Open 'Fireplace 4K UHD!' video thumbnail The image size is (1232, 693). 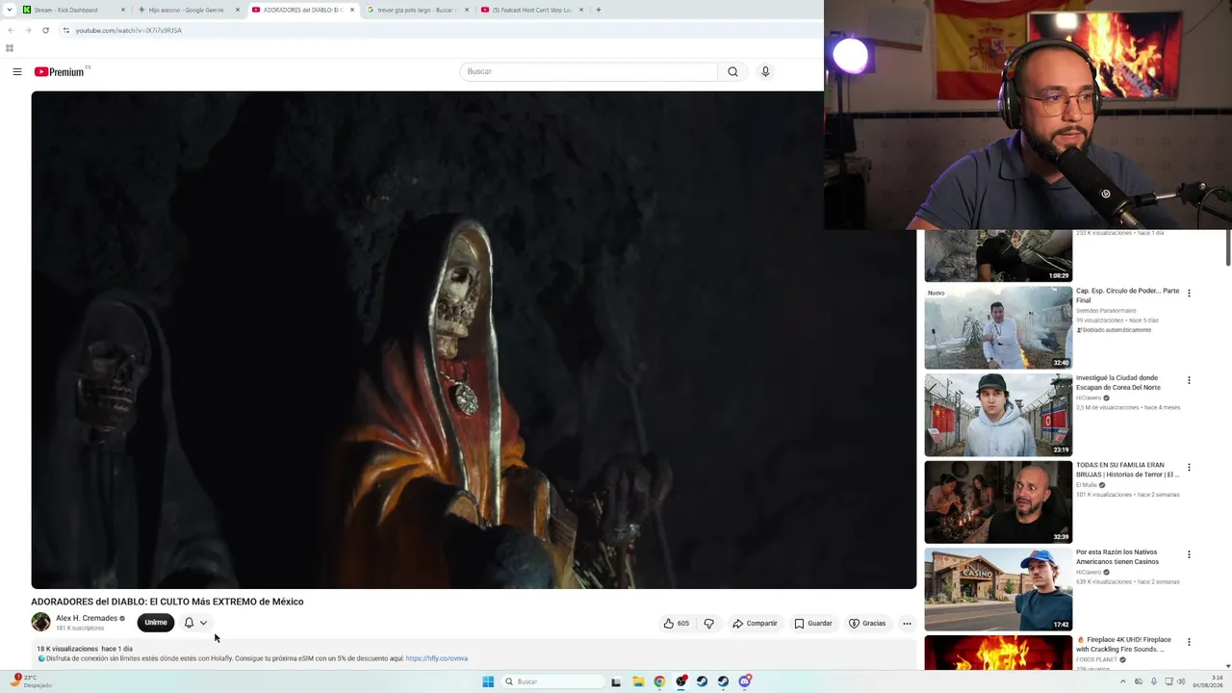coord(998,653)
